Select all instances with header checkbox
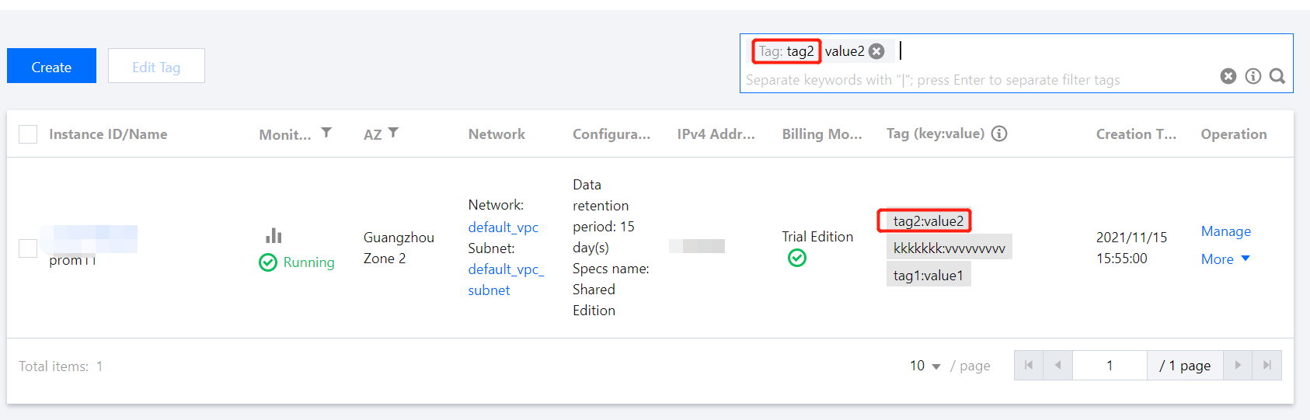Viewport: 1310px width, 420px height. click(x=28, y=134)
